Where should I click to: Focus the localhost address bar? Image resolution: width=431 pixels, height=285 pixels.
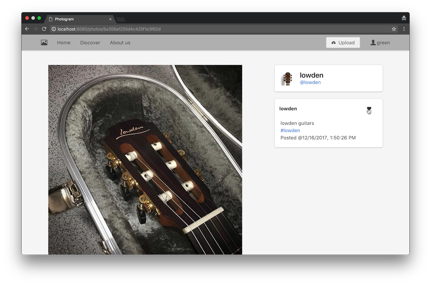point(224,29)
